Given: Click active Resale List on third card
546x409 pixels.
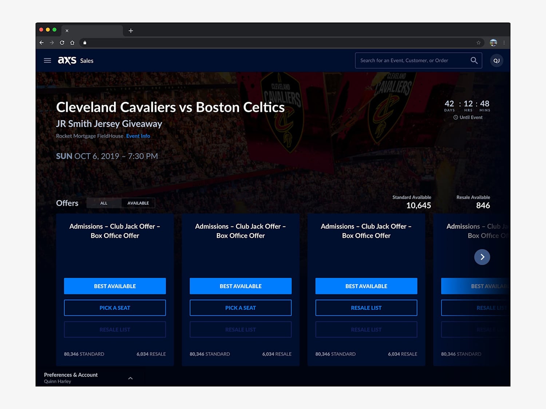Looking at the screenshot, I should [x=366, y=308].
